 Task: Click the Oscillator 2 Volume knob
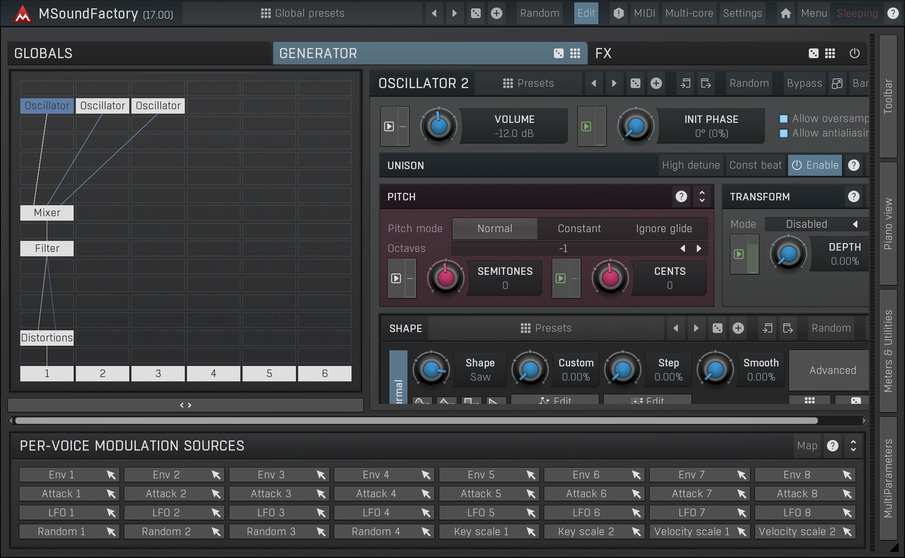(x=438, y=126)
